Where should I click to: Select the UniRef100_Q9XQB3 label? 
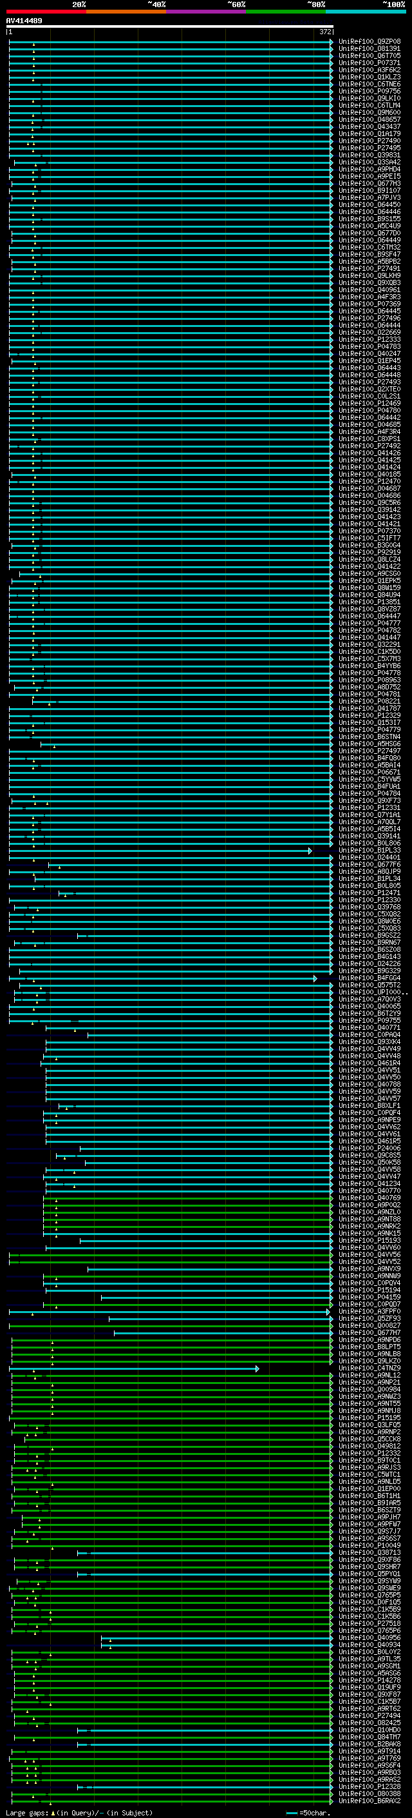coord(369,283)
